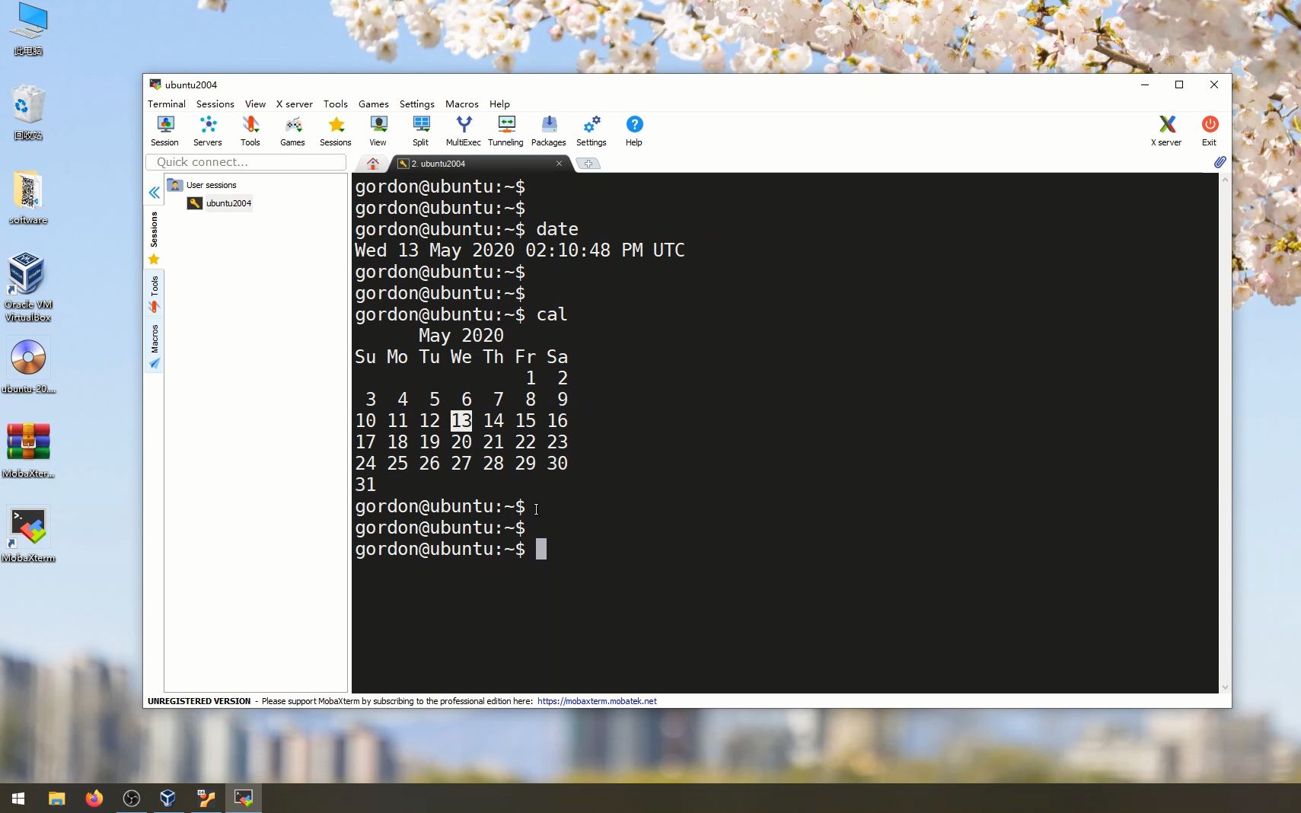The image size is (1301, 813).
Task: Click inside the Quick connect field
Action: (245, 161)
